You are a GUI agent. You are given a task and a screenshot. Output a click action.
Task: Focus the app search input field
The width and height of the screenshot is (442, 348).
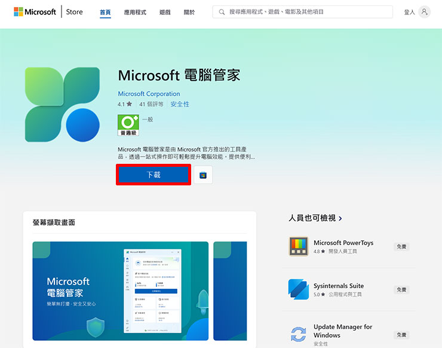point(302,12)
